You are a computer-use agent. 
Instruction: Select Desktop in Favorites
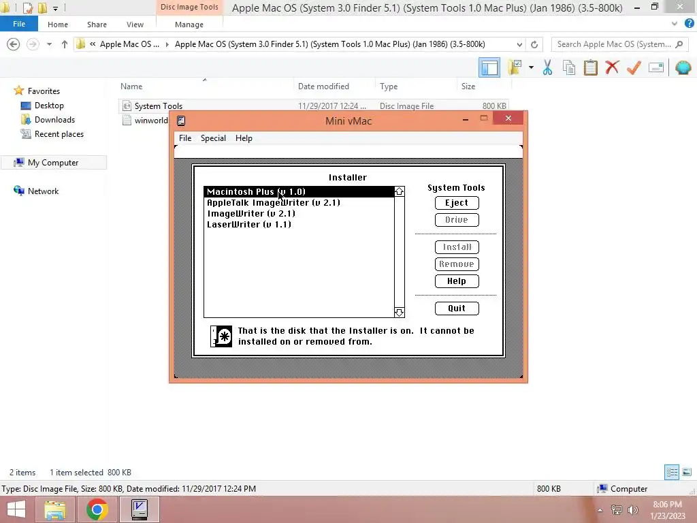(x=49, y=106)
